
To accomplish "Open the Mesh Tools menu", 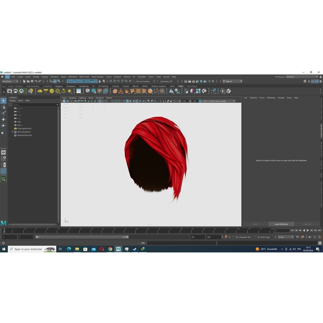I will [x=84, y=77].
